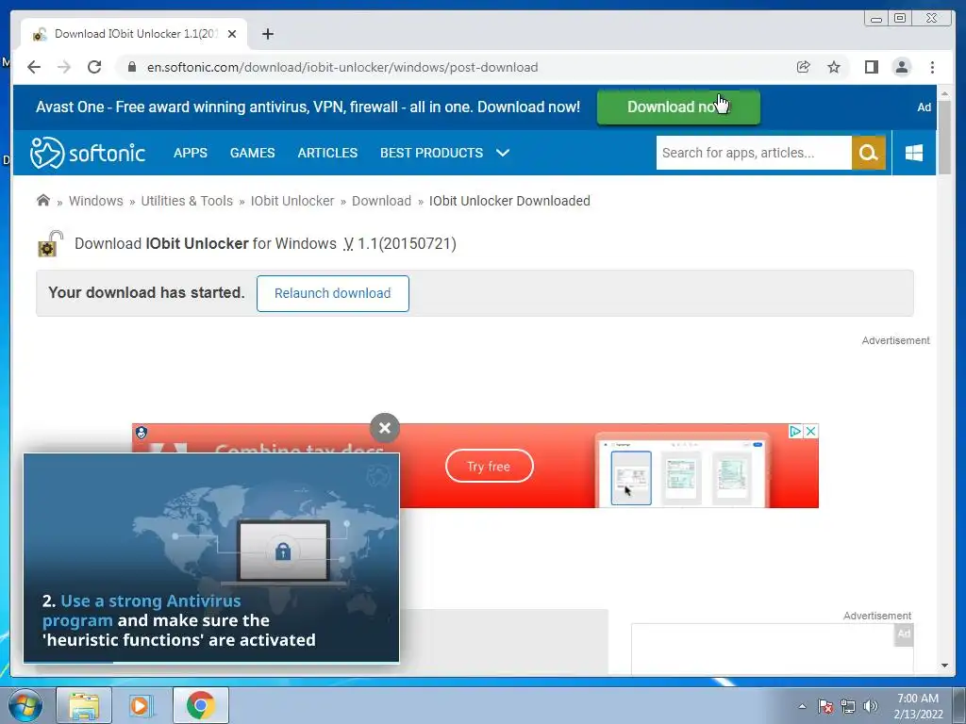Click the video progress bar
Screen dimensions: 966x724
pos(211,662)
